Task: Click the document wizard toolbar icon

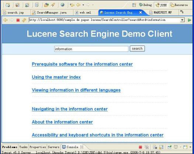Action: 37,5
